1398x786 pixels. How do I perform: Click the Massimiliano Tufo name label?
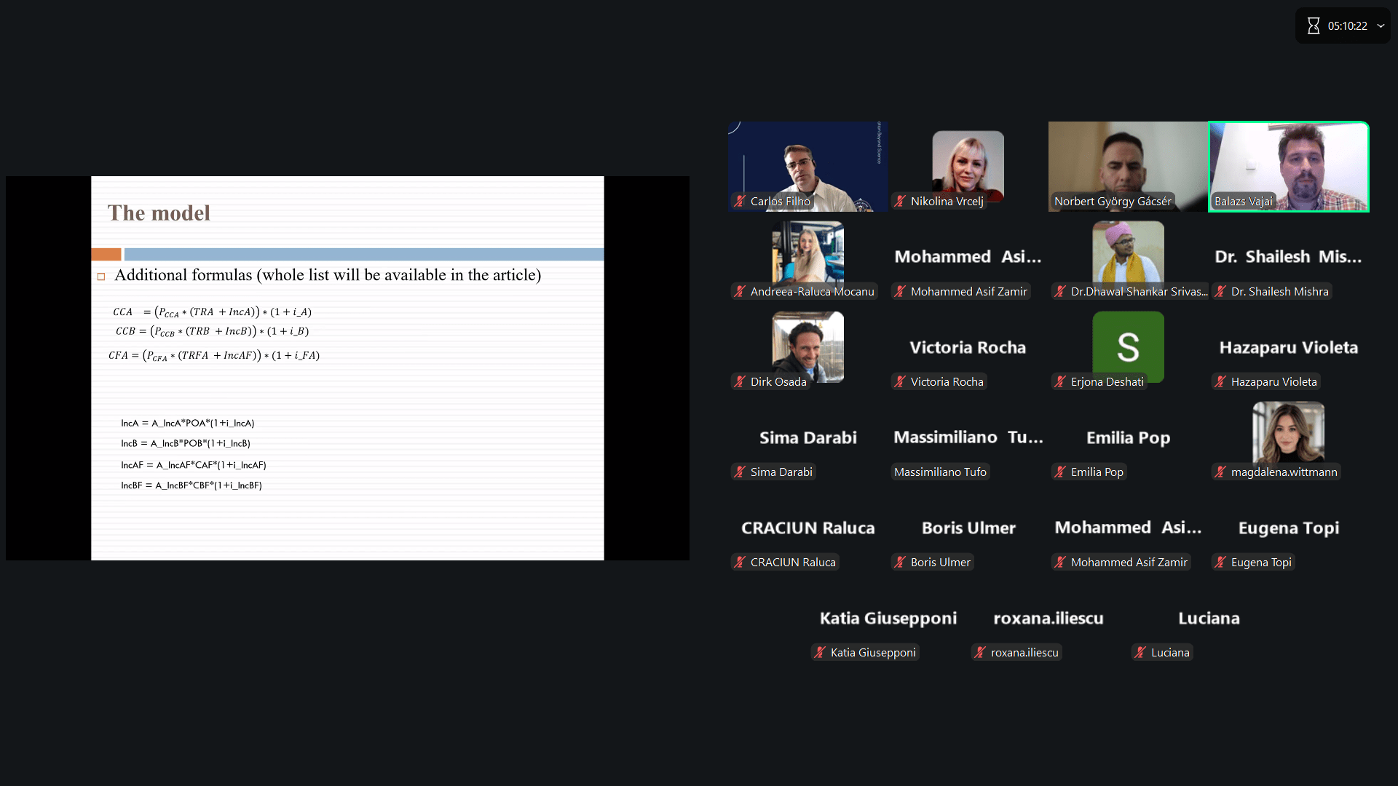[x=940, y=472]
